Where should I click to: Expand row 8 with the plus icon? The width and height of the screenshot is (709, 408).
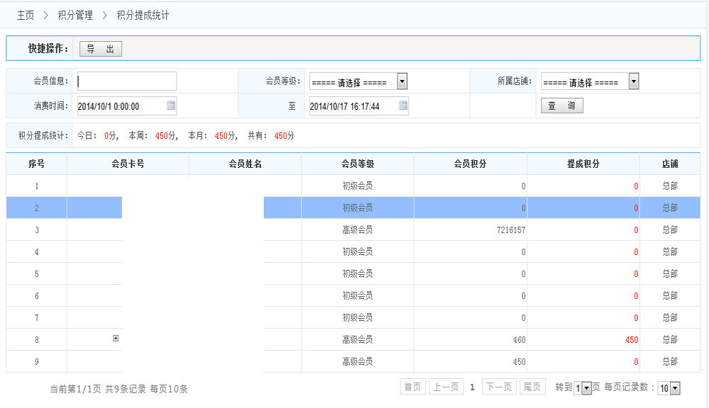tap(116, 339)
